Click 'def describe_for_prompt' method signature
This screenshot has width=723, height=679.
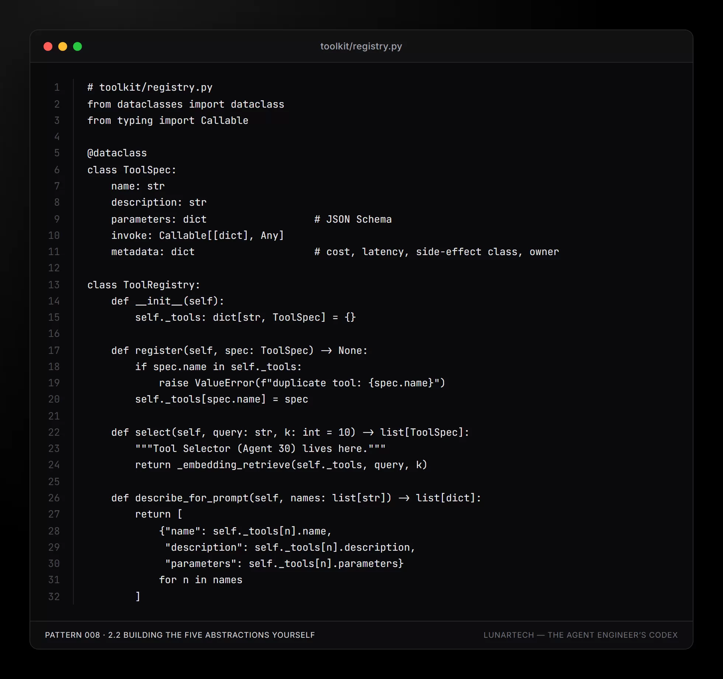[296, 498]
